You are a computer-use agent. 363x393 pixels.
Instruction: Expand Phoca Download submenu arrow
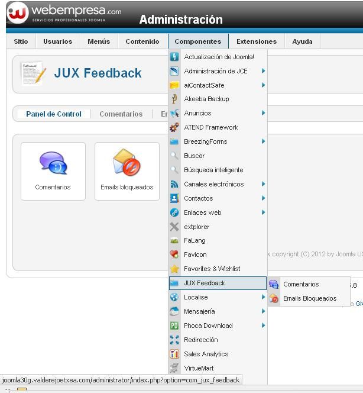coord(263,326)
